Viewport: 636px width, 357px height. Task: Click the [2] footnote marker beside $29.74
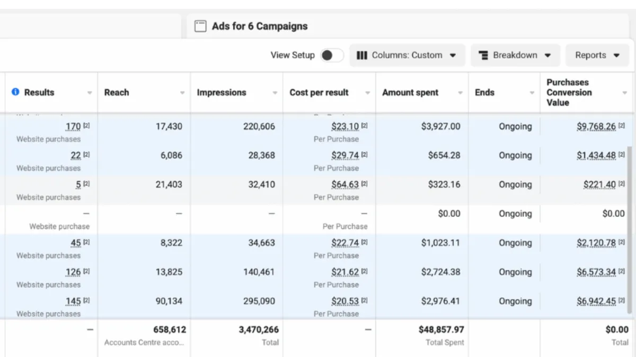[365, 154]
